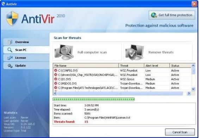Viewport: 199px width, 138px height.
Task: Click the threat list scroll up arrow
Action: click(x=193, y=65)
